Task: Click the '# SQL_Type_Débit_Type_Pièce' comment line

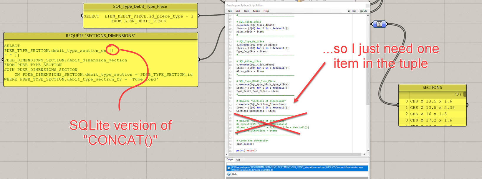Action: 256,81
